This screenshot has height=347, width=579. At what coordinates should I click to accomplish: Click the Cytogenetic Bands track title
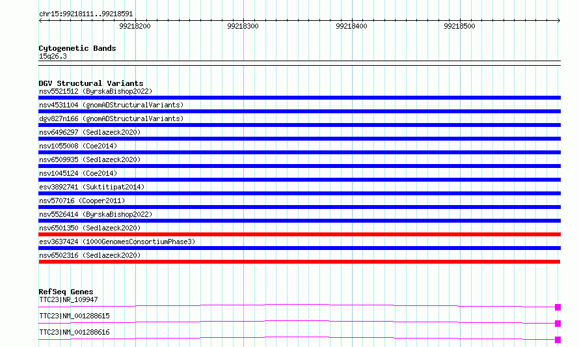[x=77, y=48]
